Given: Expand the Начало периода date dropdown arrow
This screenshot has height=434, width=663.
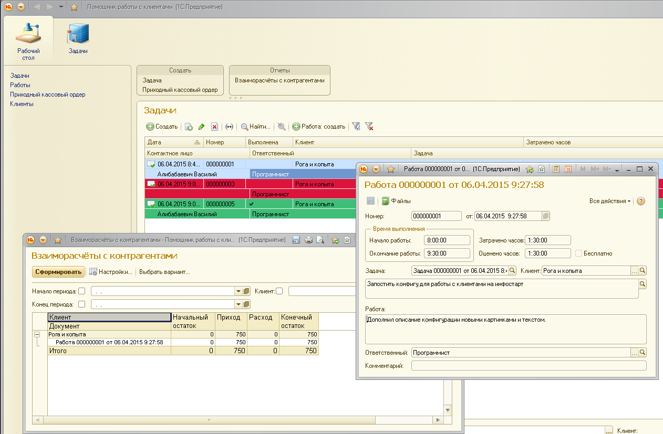Looking at the screenshot, I should pyautogui.click(x=238, y=291).
